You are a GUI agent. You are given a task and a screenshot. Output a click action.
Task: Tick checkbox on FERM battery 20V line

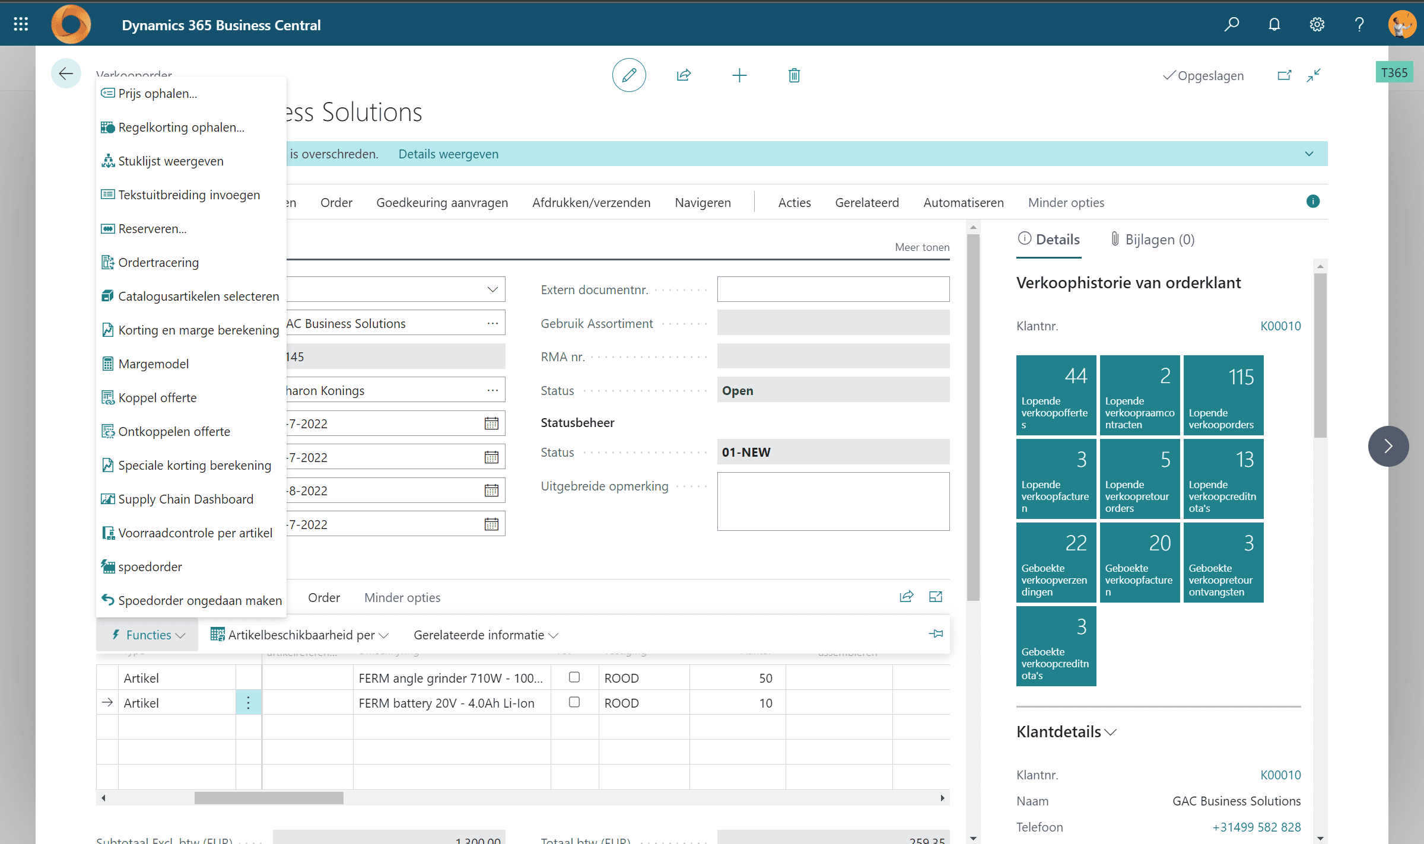click(574, 702)
